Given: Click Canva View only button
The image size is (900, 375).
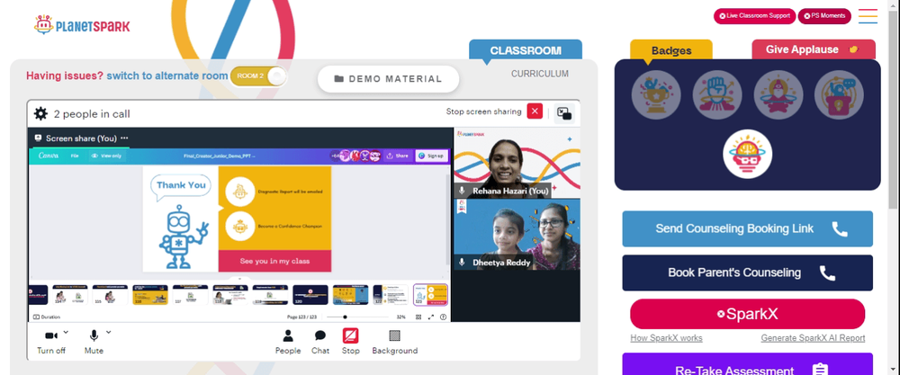Looking at the screenshot, I should click(107, 156).
